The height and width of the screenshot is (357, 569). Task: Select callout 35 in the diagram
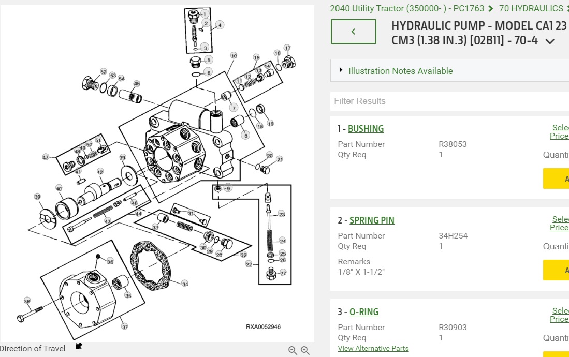[128, 295]
